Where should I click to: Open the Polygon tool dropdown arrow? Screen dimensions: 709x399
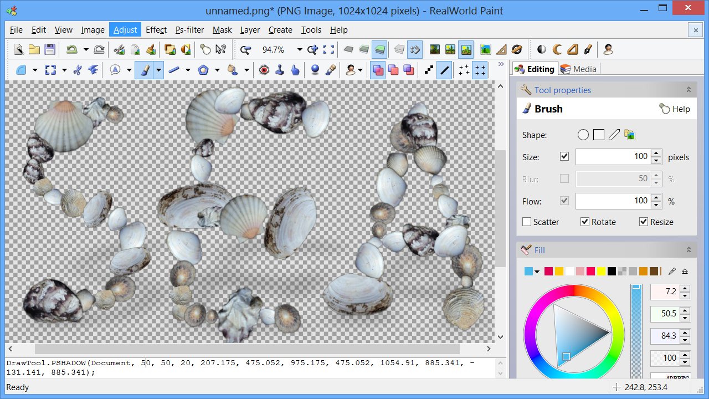point(217,70)
